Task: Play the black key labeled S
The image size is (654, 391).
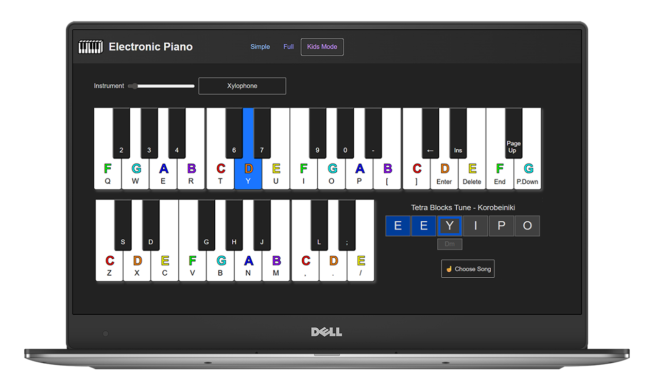Action: pos(123,225)
